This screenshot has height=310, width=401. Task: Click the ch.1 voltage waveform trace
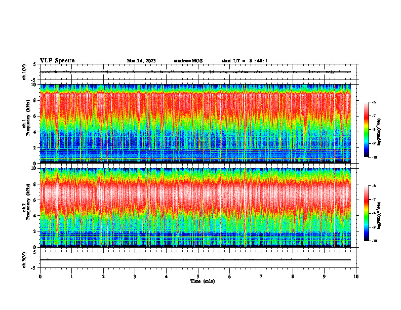195,72
